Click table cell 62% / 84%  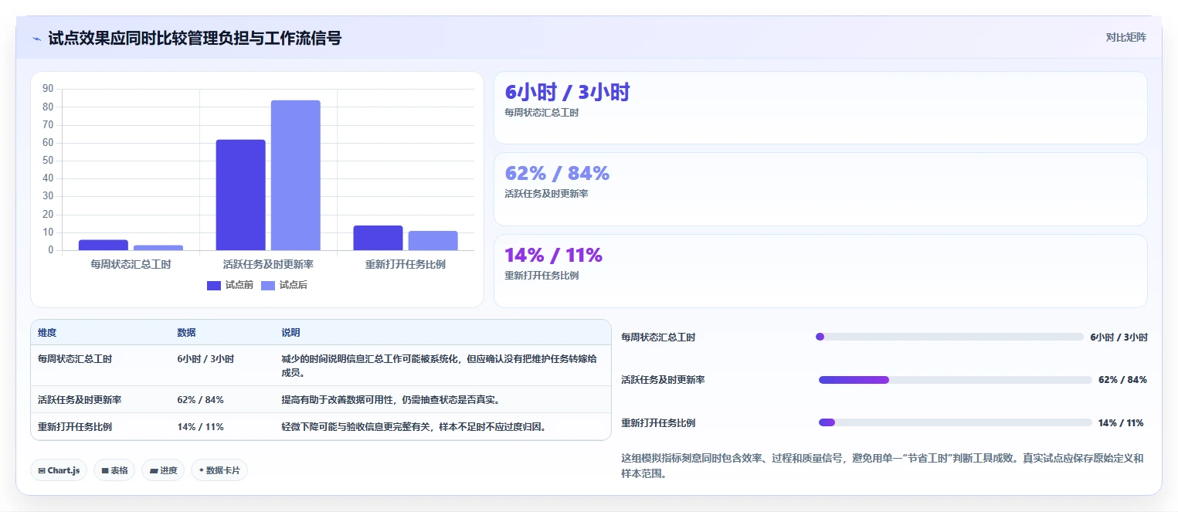tap(200, 400)
